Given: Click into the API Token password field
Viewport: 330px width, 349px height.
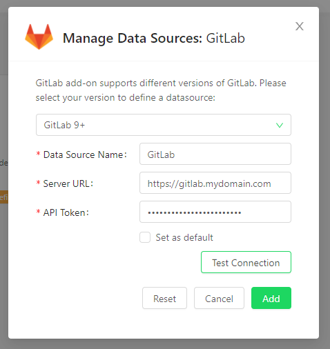Looking at the screenshot, I should 215,212.
